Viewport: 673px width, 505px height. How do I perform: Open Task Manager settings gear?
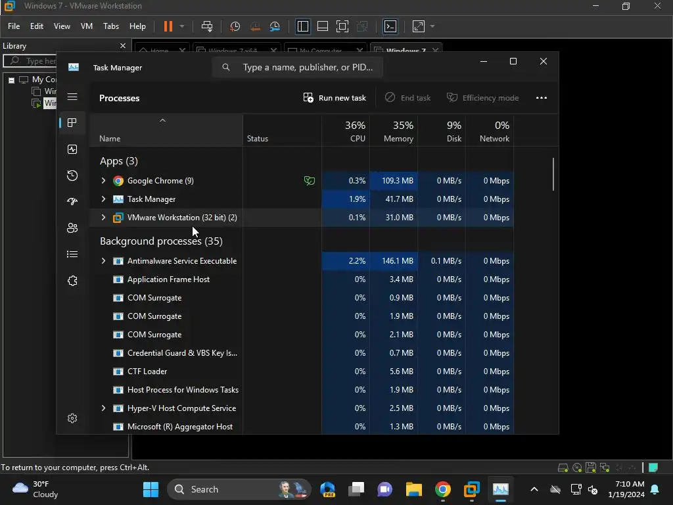(x=72, y=418)
